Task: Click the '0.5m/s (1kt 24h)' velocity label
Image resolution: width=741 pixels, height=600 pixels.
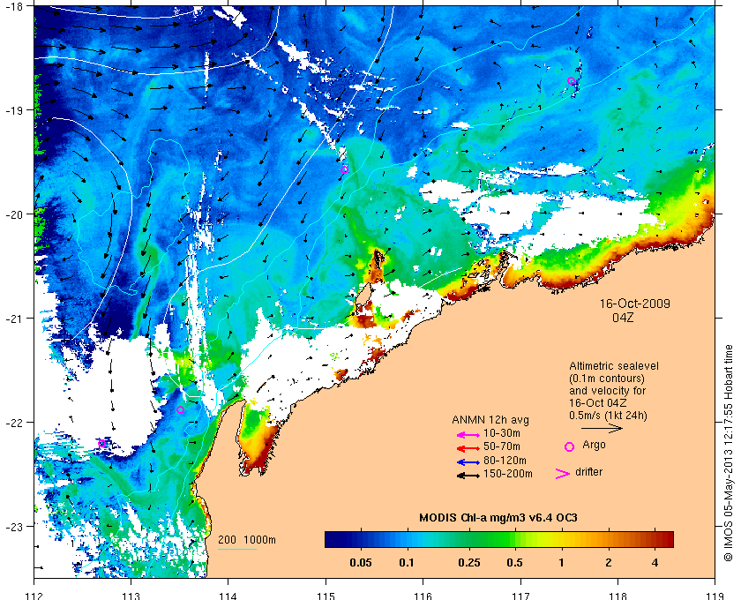Action: pyautogui.click(x=608, y=416)
